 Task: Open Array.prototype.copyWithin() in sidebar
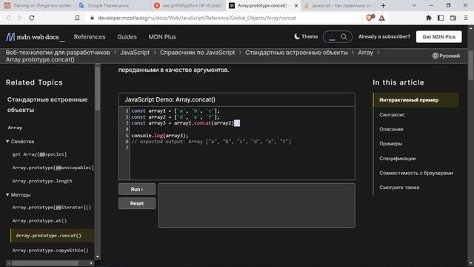tap(50, 250)
